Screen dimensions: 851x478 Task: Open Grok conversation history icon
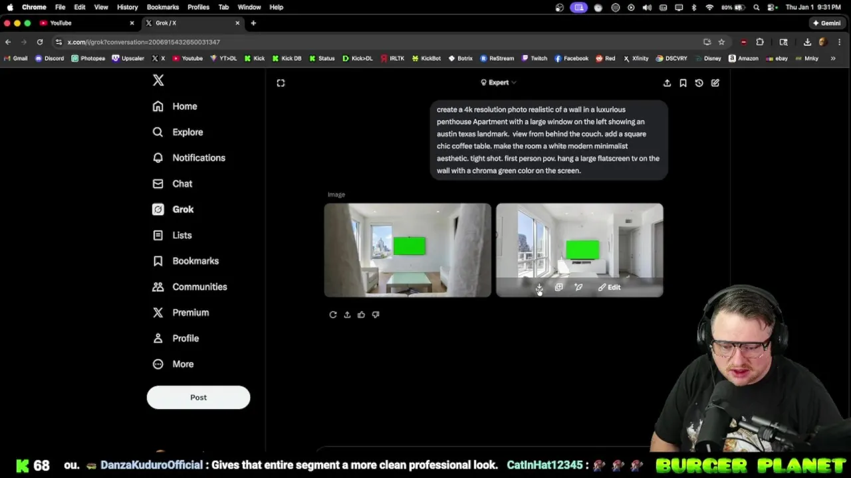pyautogui.click(x=699, y=83)
